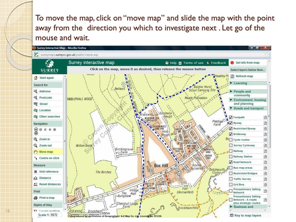This screenshot has width=296, height=222.
Task: Open Other searches
Action: [x=49, y=117]
